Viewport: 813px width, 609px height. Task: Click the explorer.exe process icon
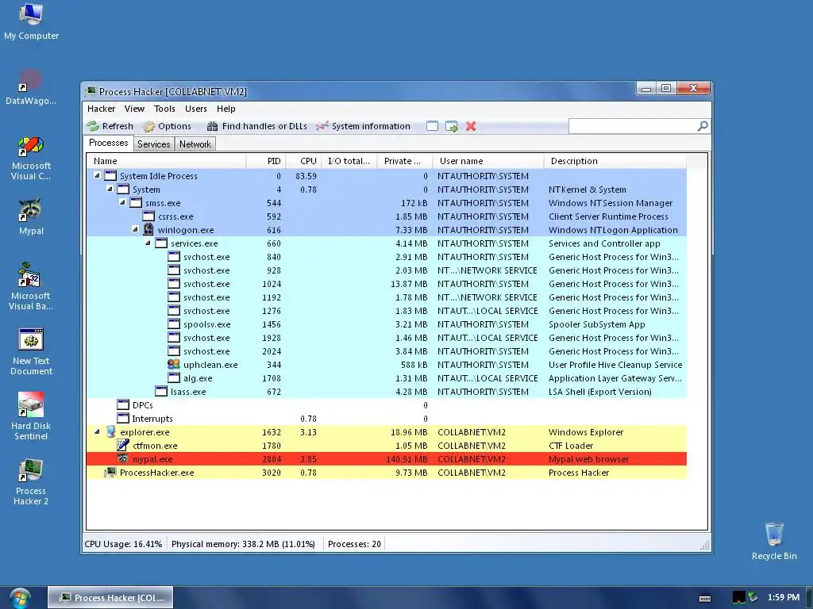(110, 431)
